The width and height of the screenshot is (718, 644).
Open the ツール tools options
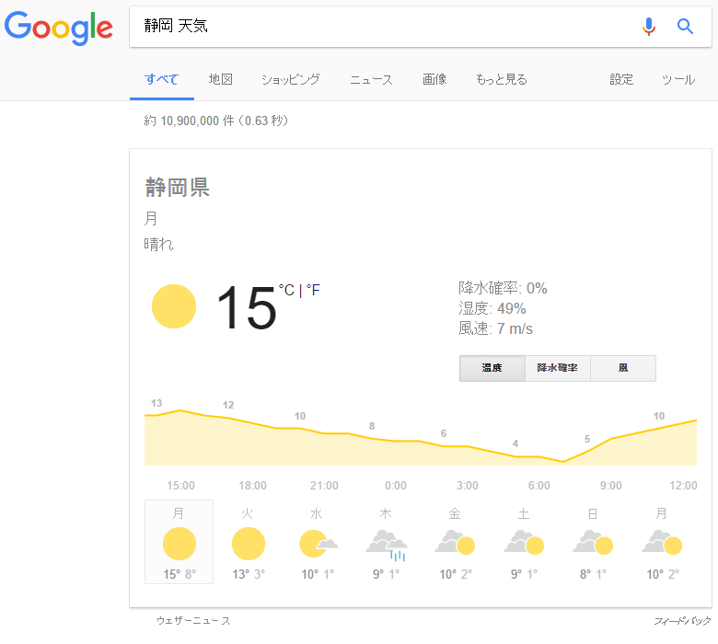678,80
